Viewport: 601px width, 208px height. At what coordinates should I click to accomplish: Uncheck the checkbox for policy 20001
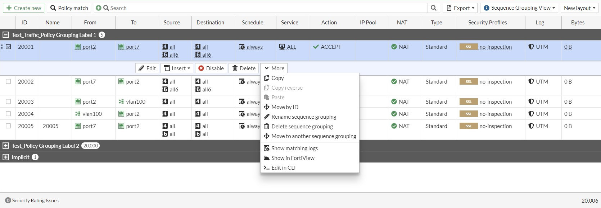(8, 47)
